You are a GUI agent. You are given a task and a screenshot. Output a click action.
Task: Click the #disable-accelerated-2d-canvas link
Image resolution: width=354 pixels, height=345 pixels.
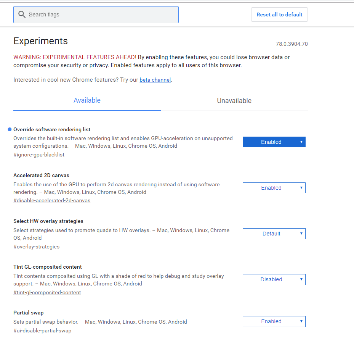(x=52, y=200)
